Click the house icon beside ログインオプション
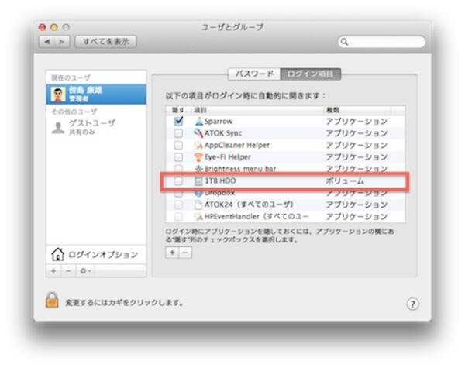 [58, 254]
